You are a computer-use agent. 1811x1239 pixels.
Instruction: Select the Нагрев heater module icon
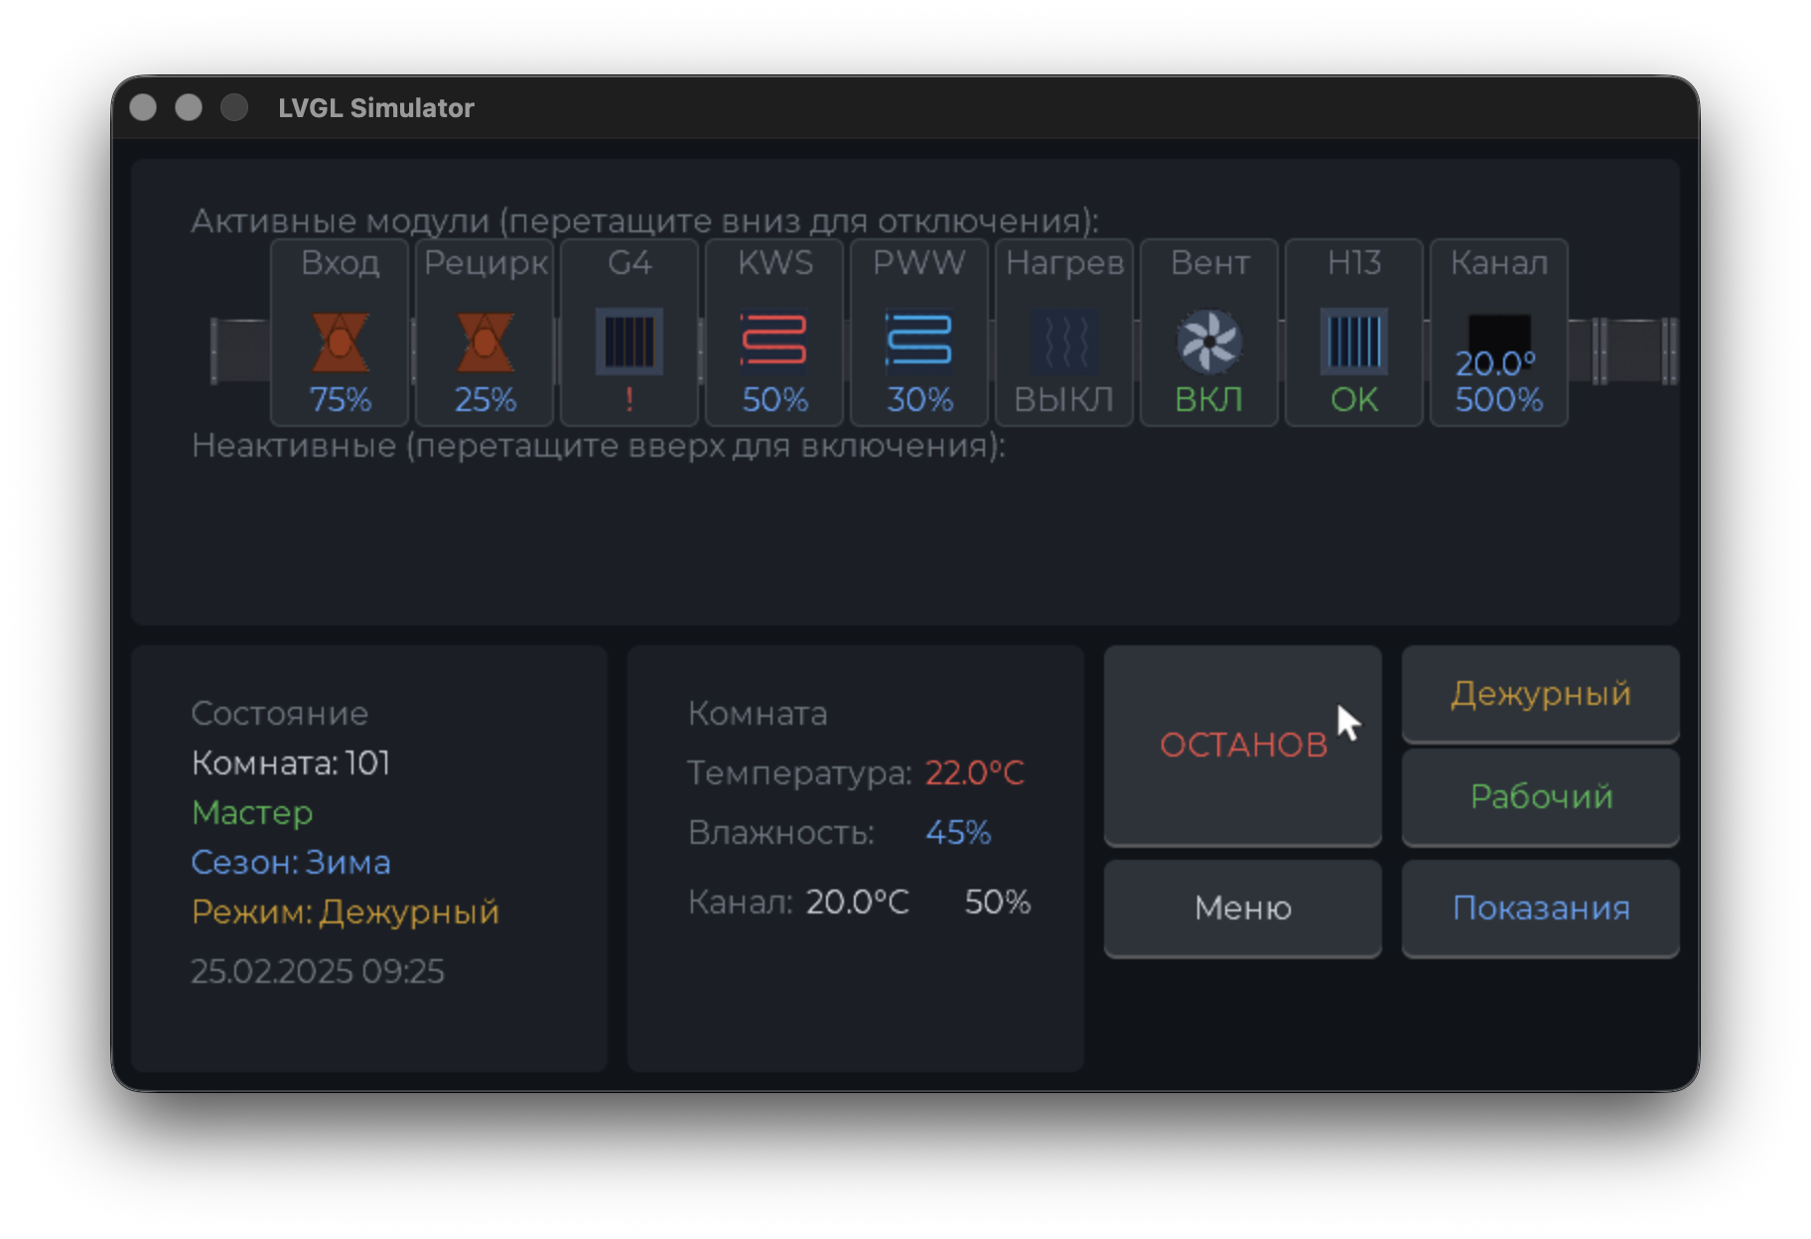point(1064,342)
